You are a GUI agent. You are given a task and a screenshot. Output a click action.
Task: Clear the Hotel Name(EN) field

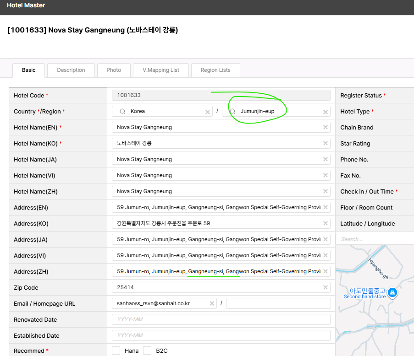pos(326,128)
